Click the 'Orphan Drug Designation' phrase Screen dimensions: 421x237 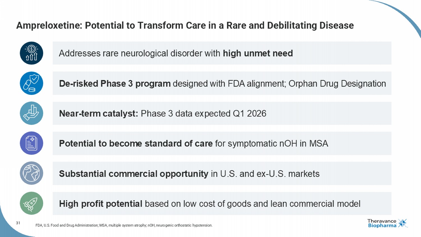337,84
